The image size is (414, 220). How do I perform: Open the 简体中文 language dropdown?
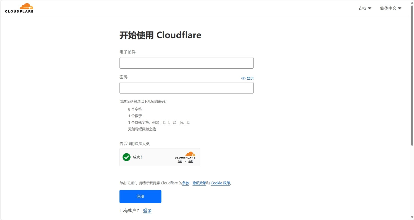pos(391,8)
